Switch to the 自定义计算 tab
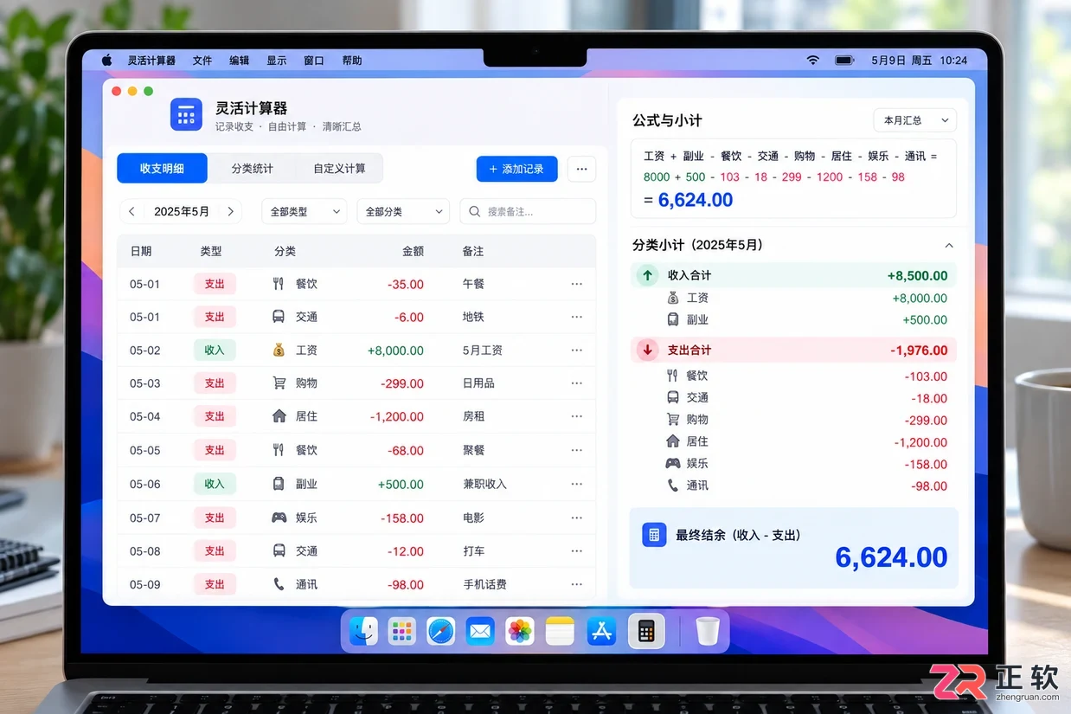Image resolution: width=1071 pixels, height=714 pixels. pyautogui.click(x=339, y=169)
